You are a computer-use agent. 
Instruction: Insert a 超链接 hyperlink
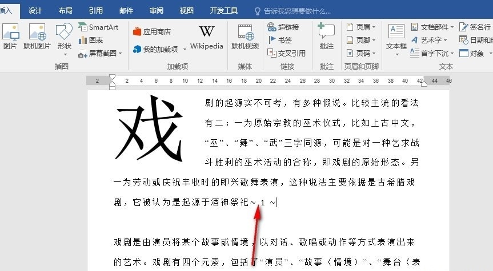(283, 27)
